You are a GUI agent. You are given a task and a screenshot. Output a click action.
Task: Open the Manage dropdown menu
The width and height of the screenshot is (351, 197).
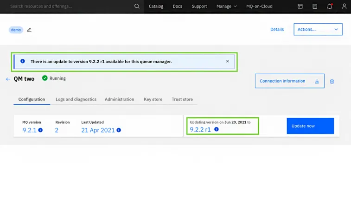pyautogui.click(x=226, y=6)
